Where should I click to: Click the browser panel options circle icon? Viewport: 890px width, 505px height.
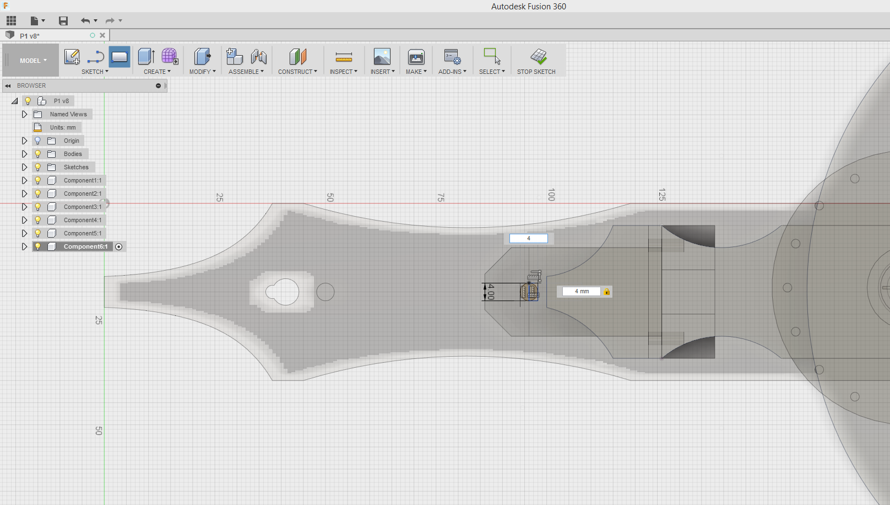[158, 85]
